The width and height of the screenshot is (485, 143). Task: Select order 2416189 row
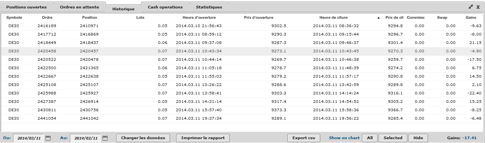(242, 26)
